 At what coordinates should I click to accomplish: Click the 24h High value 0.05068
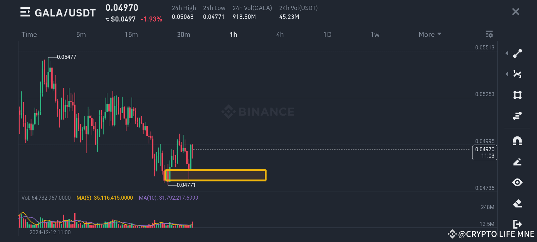(183, 16)
